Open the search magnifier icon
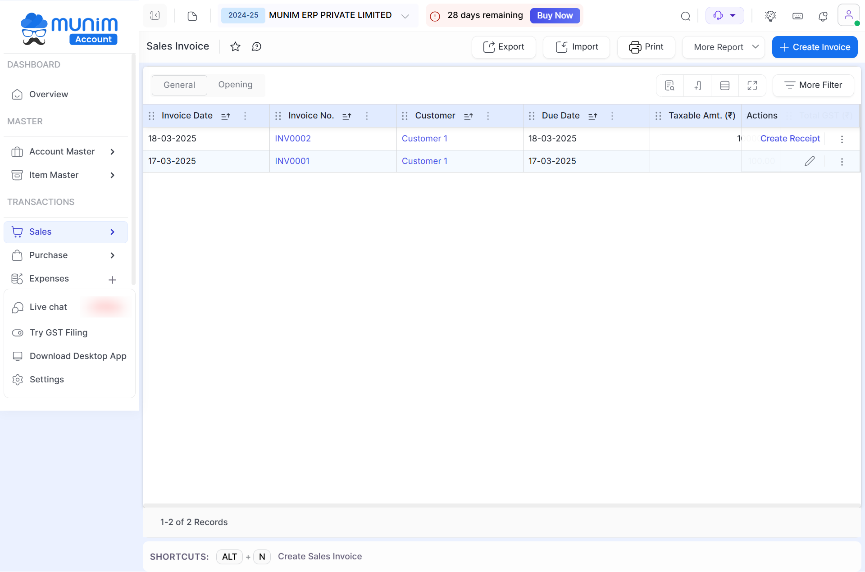This screenshot has height=572, width=865. tap(685, 16)
